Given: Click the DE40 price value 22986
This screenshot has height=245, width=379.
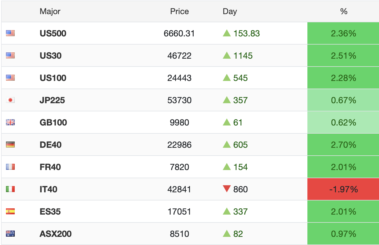Looking at the screenshot, I should [179, 145].
